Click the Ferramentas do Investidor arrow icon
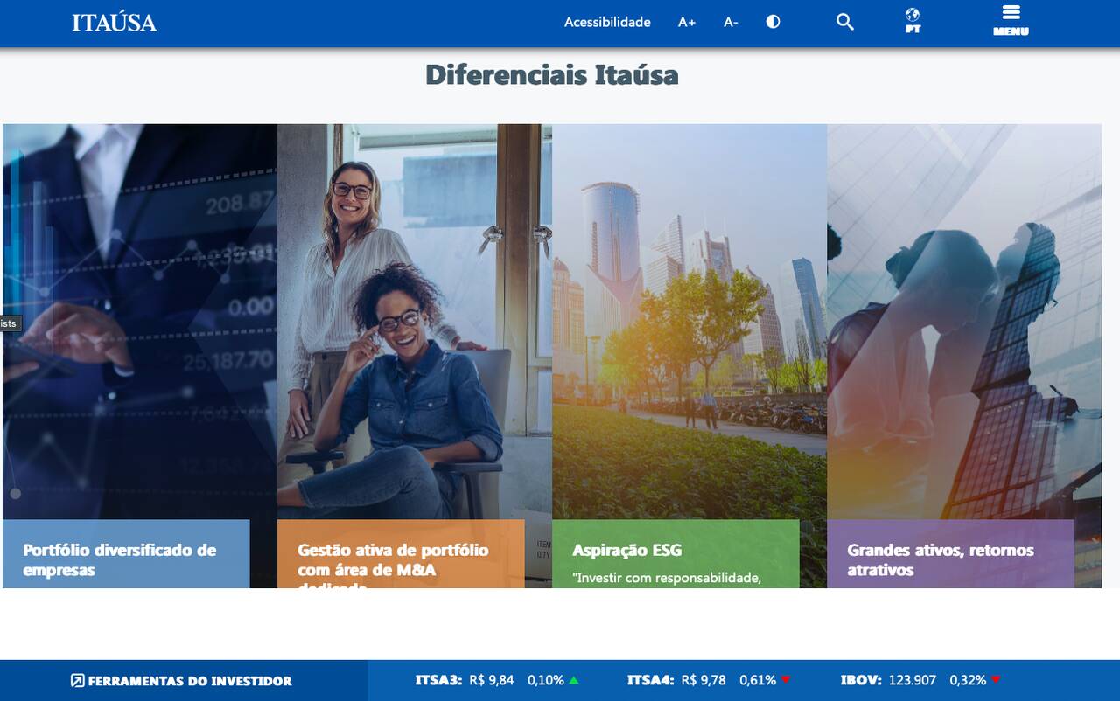This screenshot has width=1120, height=701. [x=78, y=681]
